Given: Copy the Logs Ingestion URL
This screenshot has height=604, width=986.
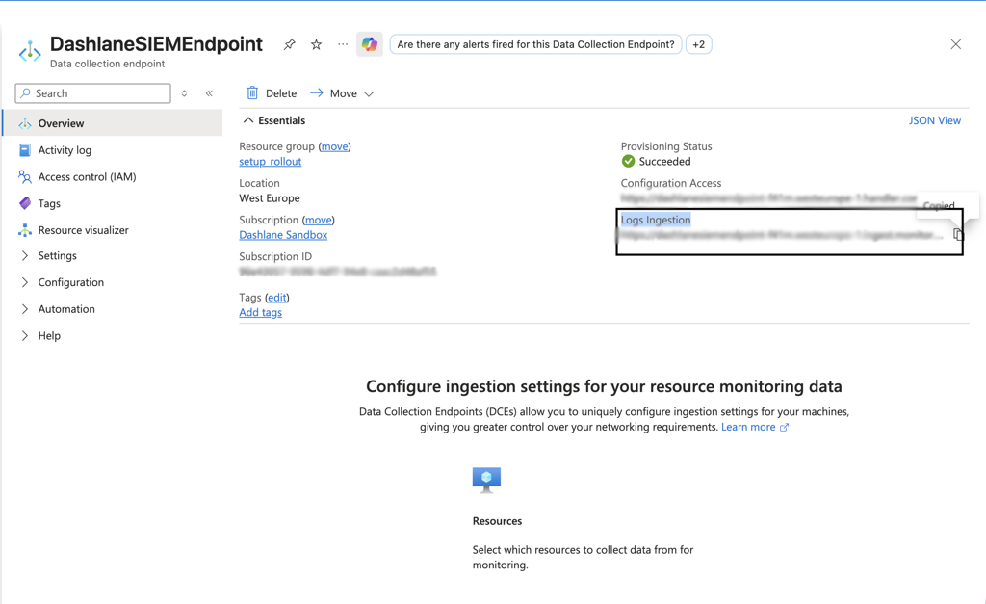Looking at the screenshot, I should 958,235.
